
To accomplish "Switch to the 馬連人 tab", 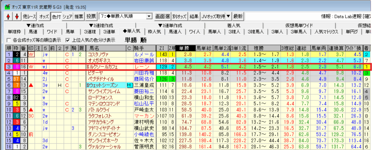I will (175, 32).
